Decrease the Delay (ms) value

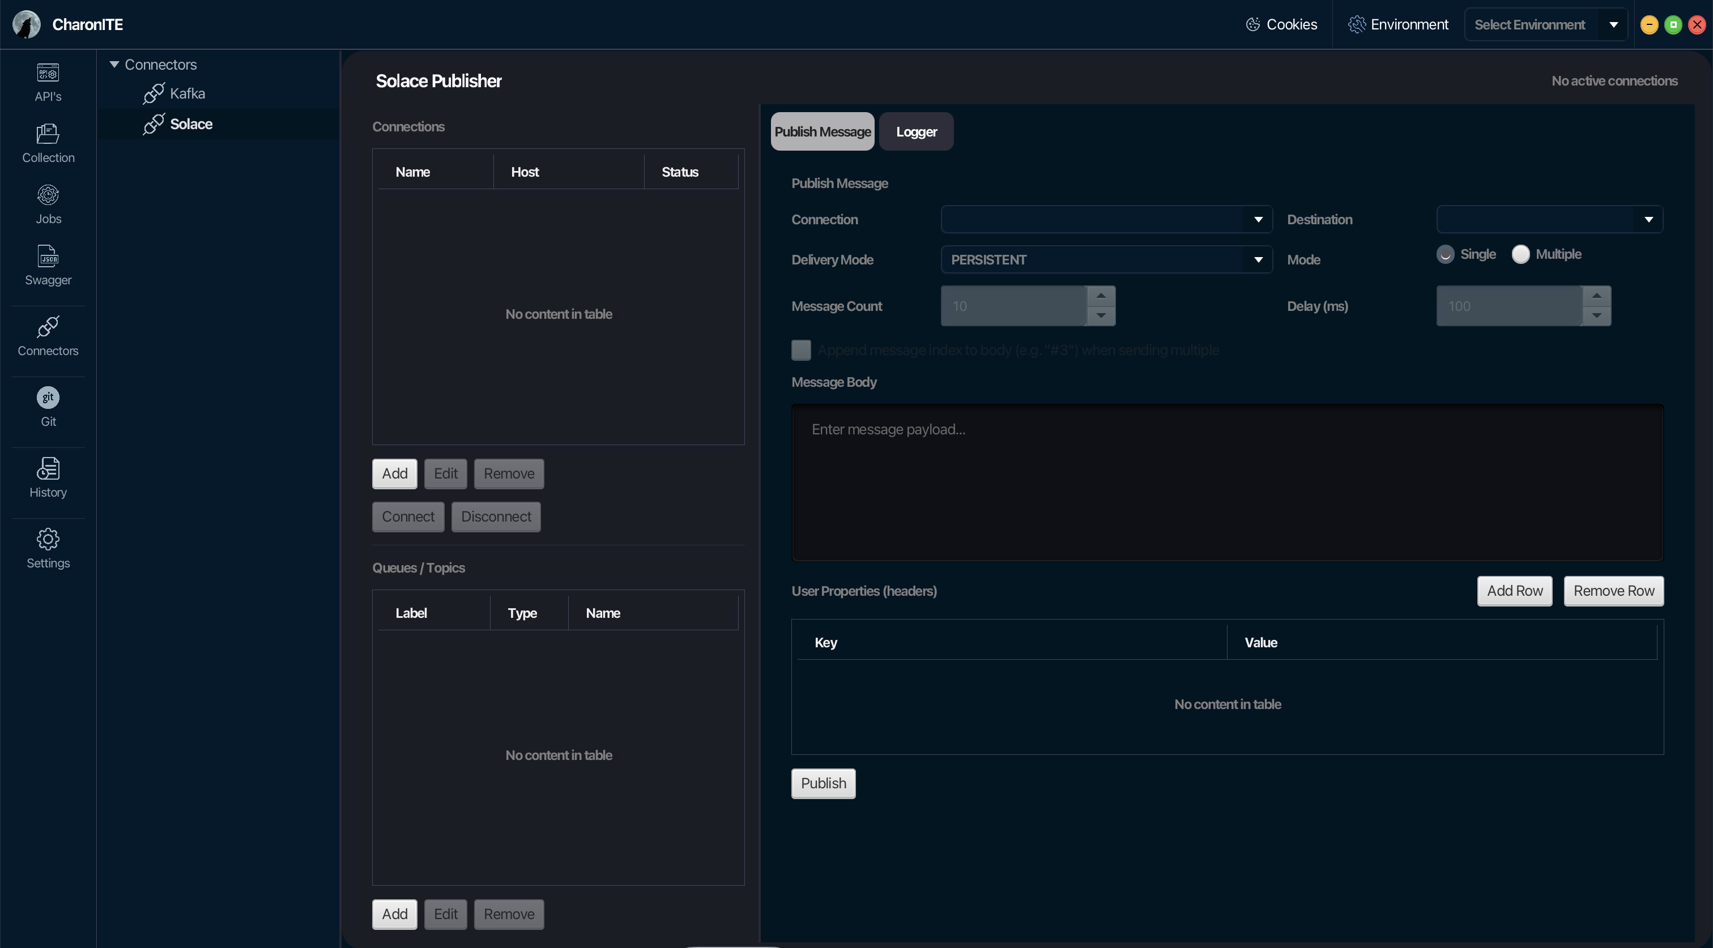pyautogui.click(x=1597, y=316)
